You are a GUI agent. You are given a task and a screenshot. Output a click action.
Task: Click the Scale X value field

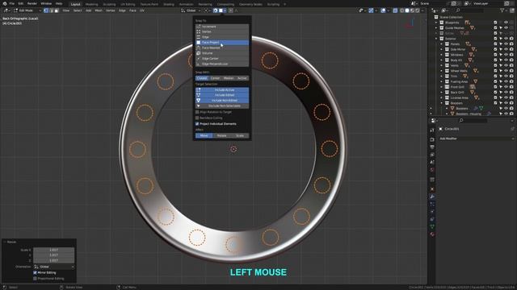(x=53, y=250)
